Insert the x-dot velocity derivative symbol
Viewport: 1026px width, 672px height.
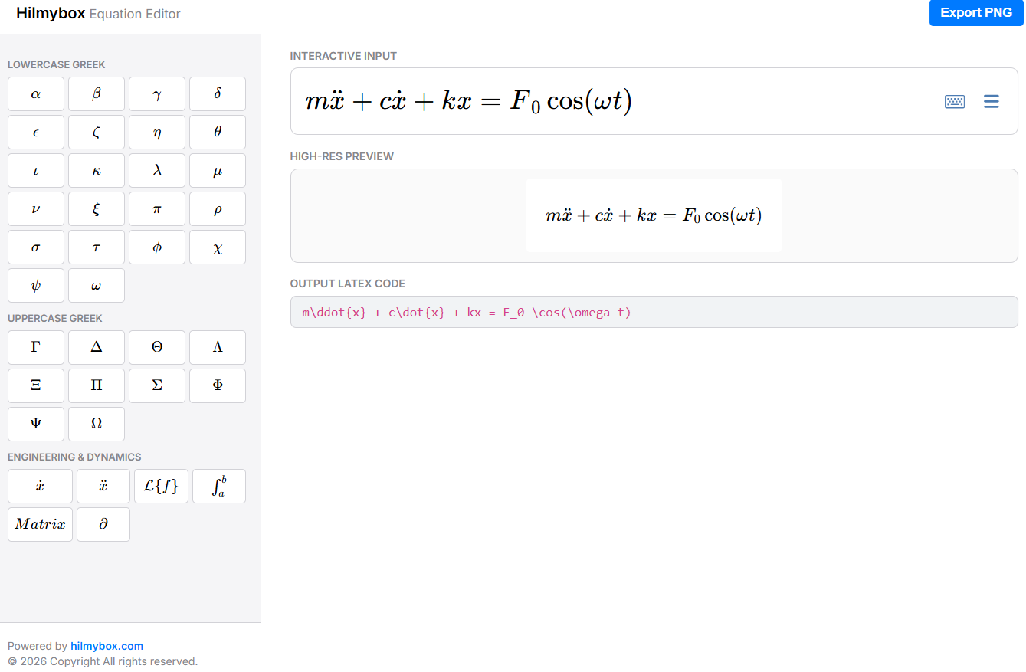tap(40, 486)
